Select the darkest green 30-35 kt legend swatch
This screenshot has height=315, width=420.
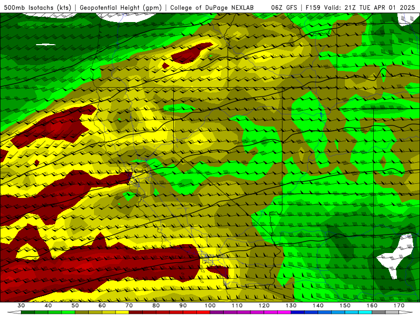tap(28, 312)
